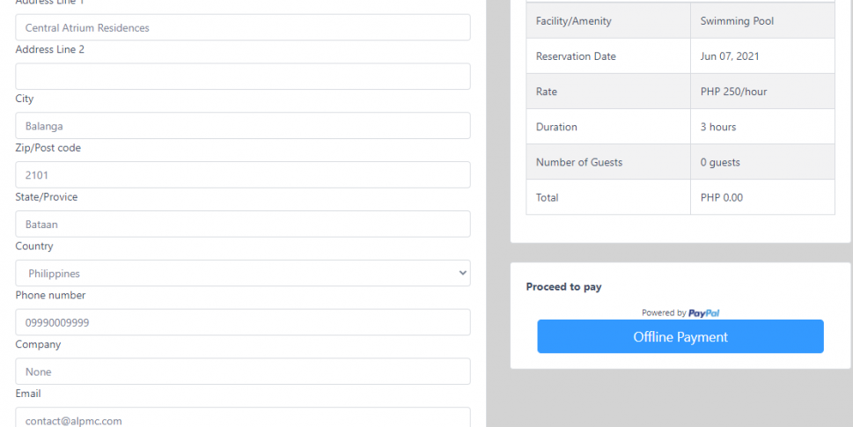Click the Zip/Post code field
The width and height of the screenshot is (853, 427).
click(243, 175)
